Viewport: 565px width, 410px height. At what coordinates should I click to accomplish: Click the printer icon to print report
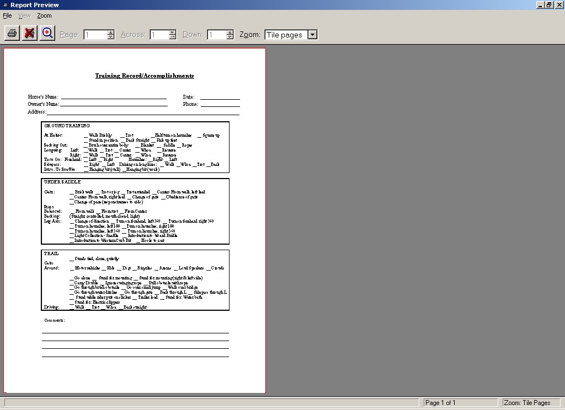tap(12, 34)
